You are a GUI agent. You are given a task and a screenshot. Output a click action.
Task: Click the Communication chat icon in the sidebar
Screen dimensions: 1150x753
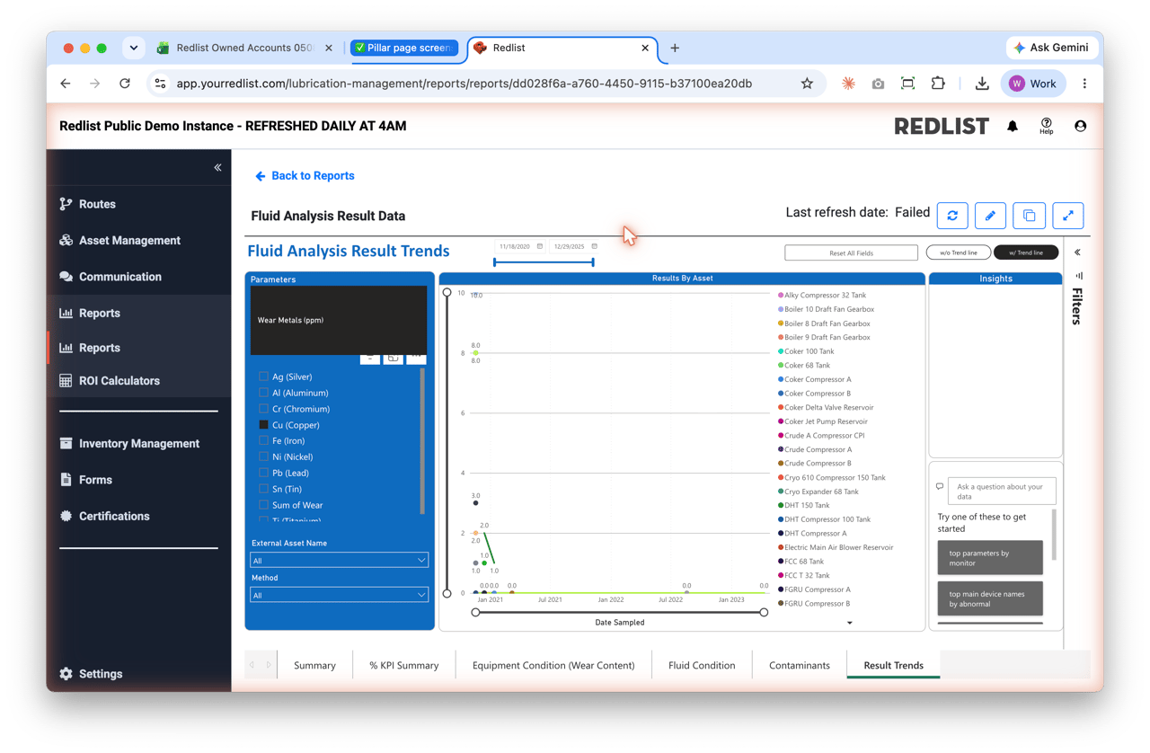(x=66, y=277)
